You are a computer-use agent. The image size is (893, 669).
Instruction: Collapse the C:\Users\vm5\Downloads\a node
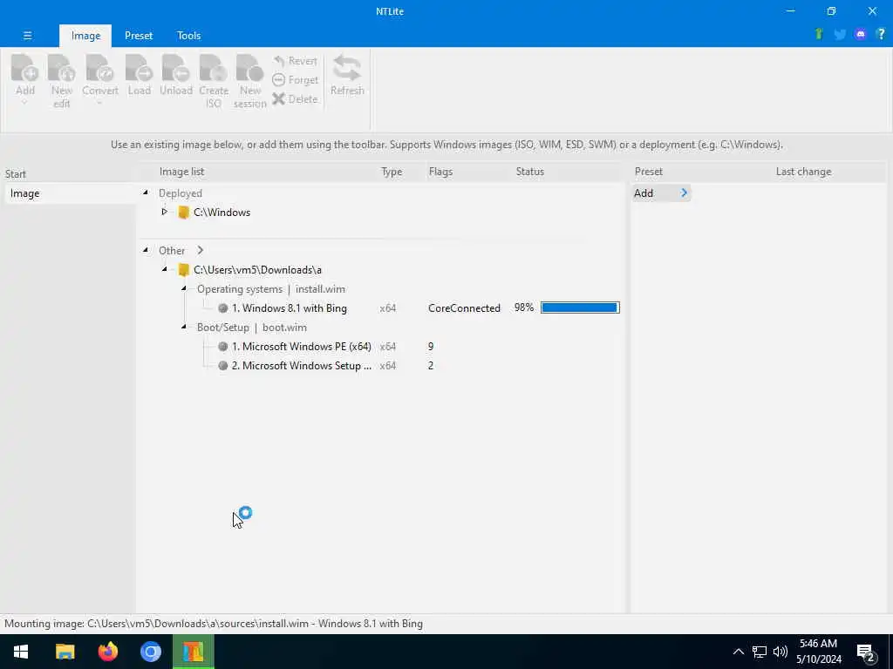pyautogui.click(x=164, y=269)
